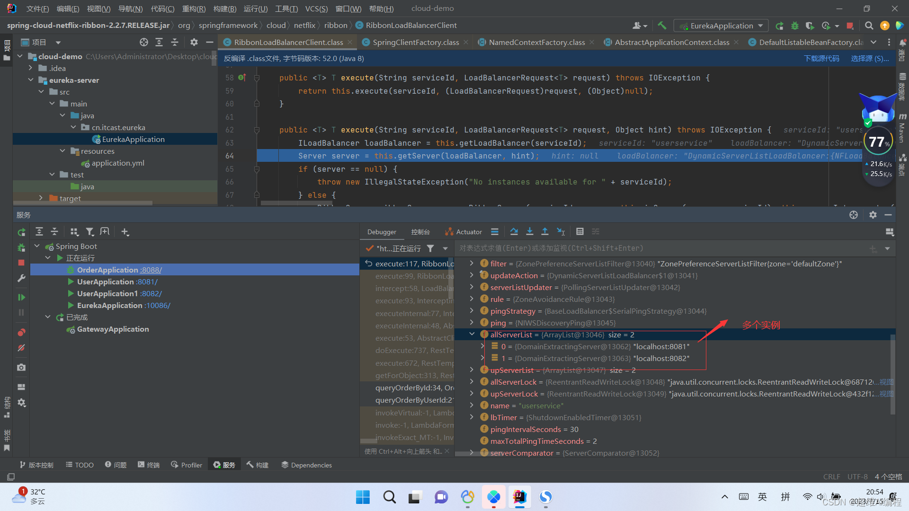Expand the lbTimer variable node
909x511 pixels.
pyautogui.click(x=472, y=417)
